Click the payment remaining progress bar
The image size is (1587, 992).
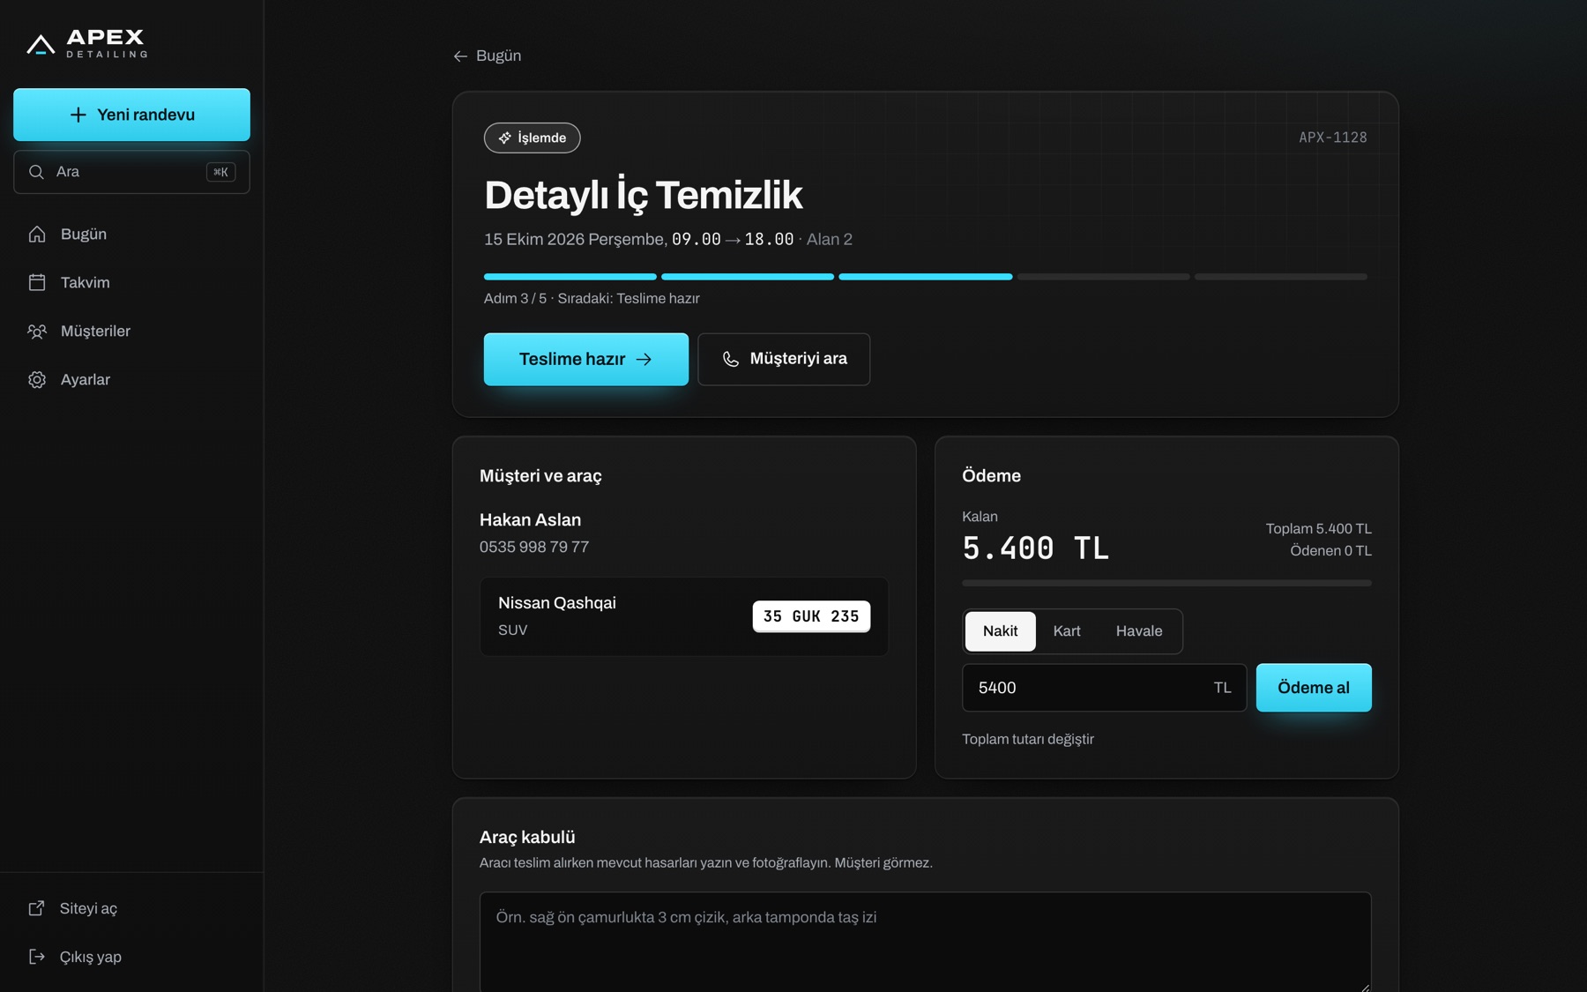point(1166,583)
